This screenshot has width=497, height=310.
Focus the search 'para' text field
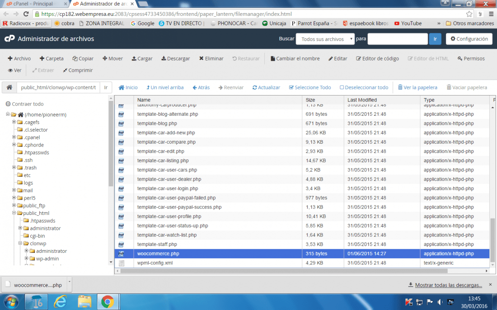coord(398,39)
